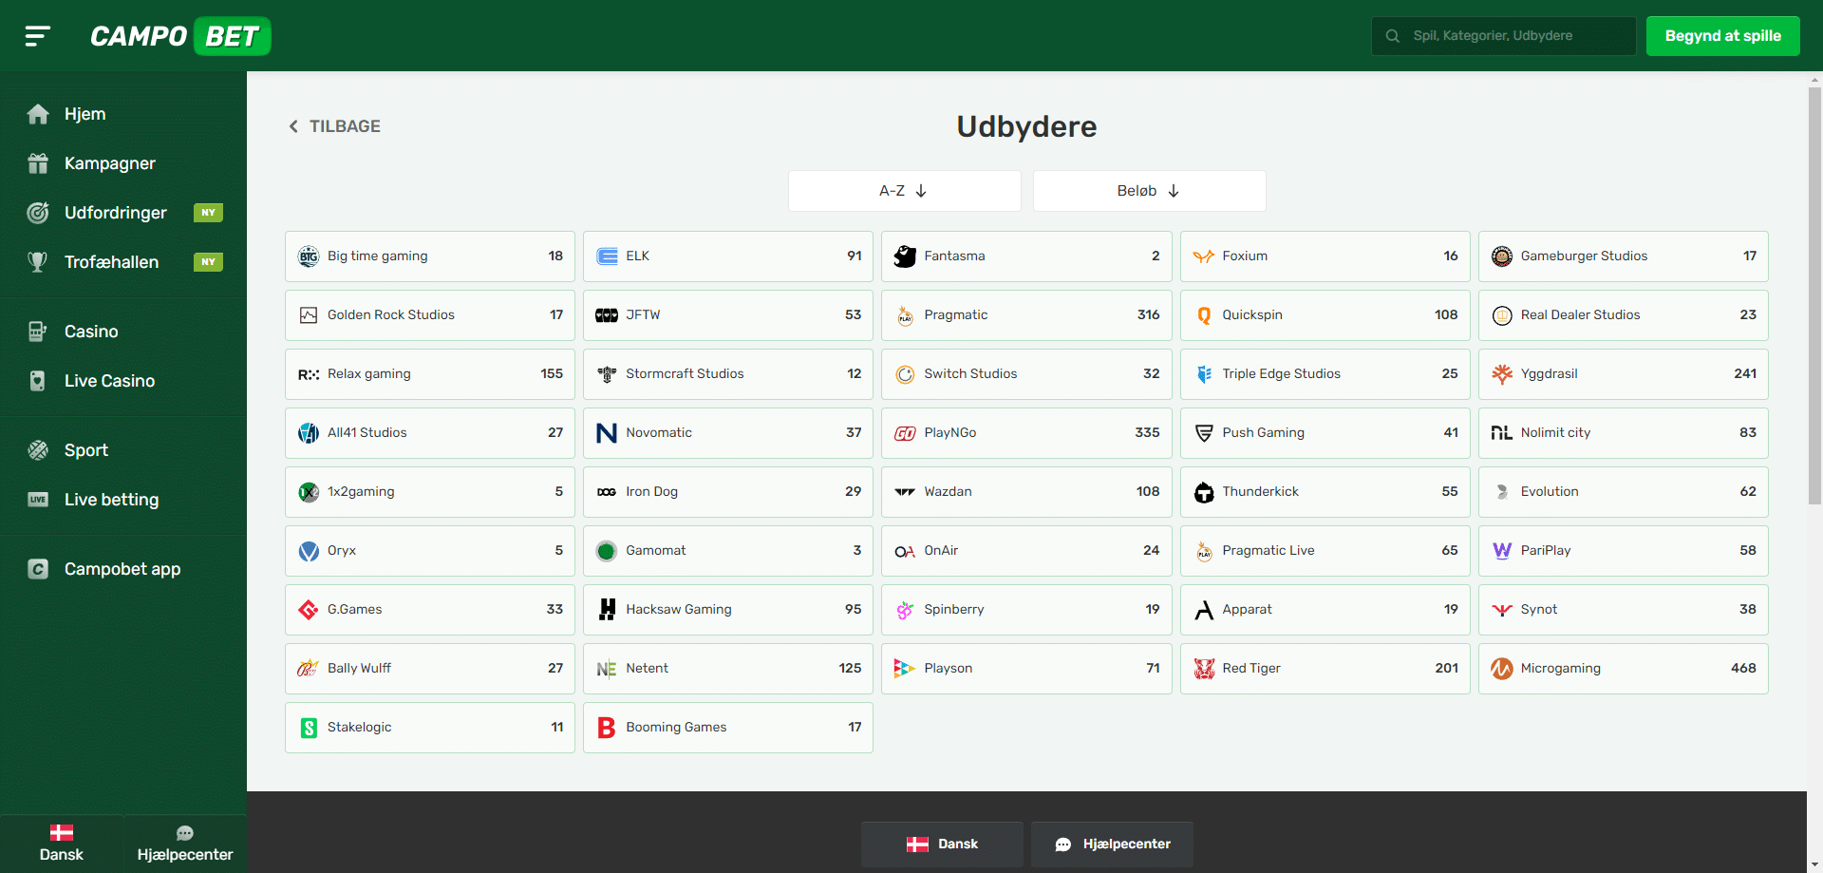Click the Microgaming logo icon
This screenshot has height=873, width=1823.
coord(1502,669)
